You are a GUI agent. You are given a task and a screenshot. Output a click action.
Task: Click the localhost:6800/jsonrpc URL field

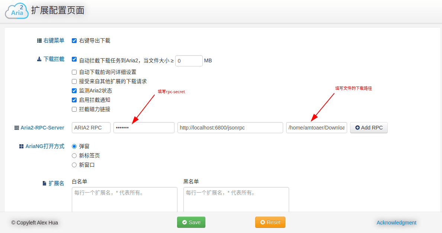pos(230,128)
